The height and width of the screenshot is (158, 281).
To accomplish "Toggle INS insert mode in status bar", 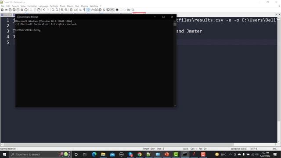I will click(x=274, y=149).
